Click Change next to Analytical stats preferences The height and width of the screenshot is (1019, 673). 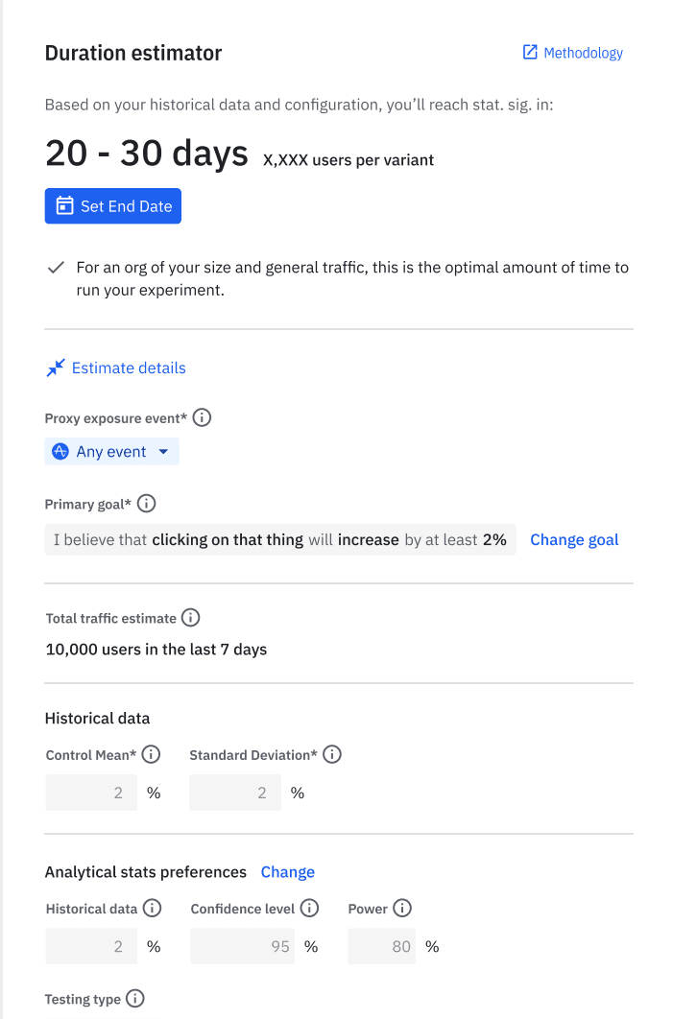(287, 872)
